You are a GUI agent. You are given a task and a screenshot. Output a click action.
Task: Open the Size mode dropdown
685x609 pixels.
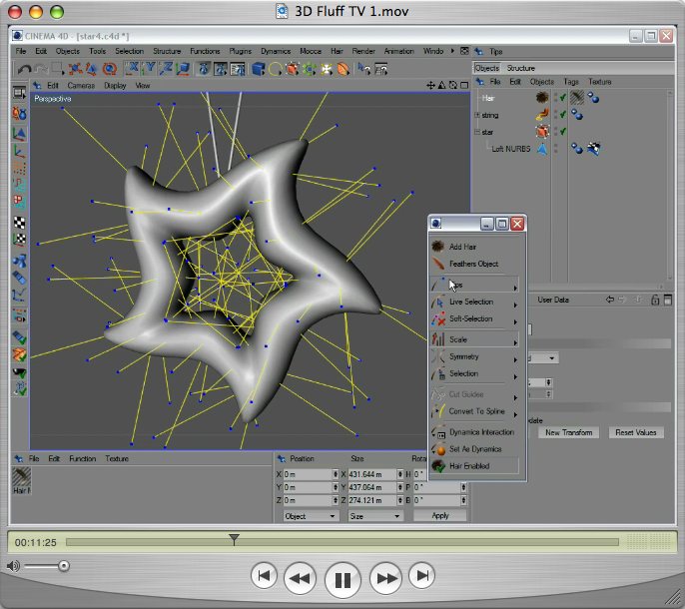point(374,516)
